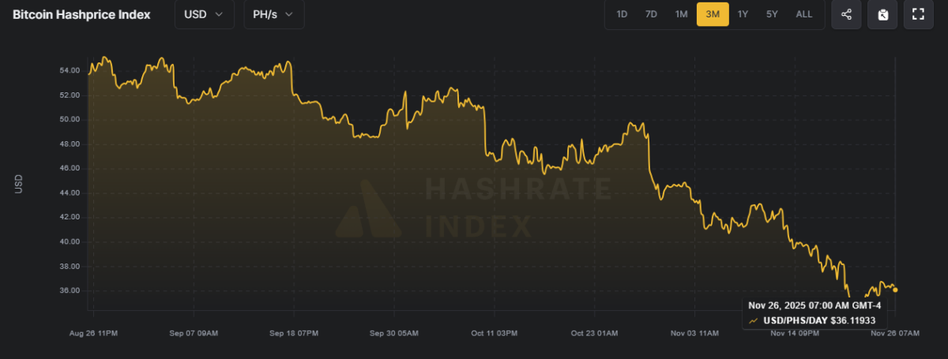Select the 1D time range
The height and width of the screenshot is (359, 948).
coord(622,14)
